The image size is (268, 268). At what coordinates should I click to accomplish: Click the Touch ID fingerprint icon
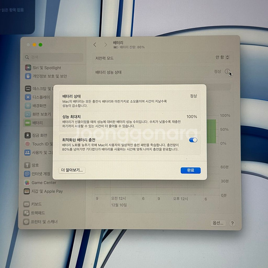coord(28,144)
